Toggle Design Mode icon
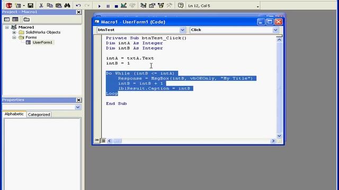 pos(123,5)
